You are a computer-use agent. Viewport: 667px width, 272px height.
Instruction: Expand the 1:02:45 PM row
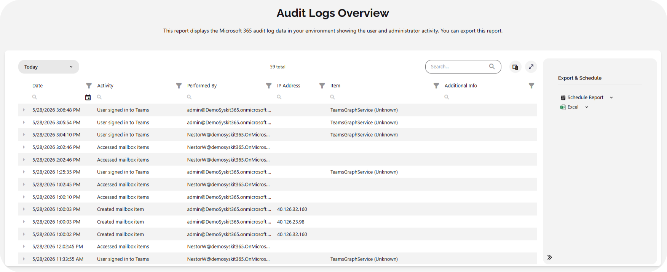coord(24,185)
